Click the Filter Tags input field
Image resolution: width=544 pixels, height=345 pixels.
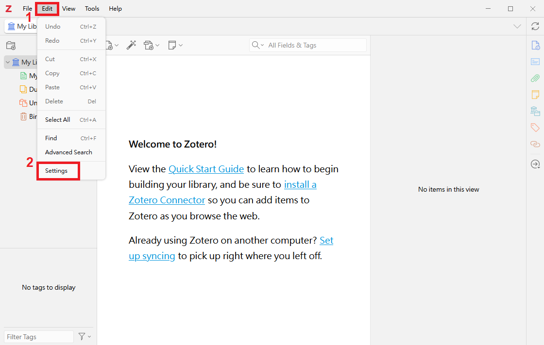tap(39, 337)
